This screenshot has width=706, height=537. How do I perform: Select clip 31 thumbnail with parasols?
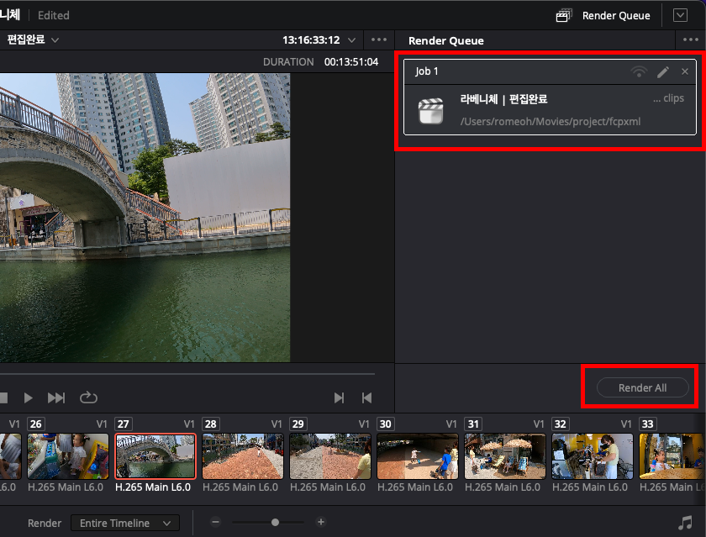tap(505, 456)
